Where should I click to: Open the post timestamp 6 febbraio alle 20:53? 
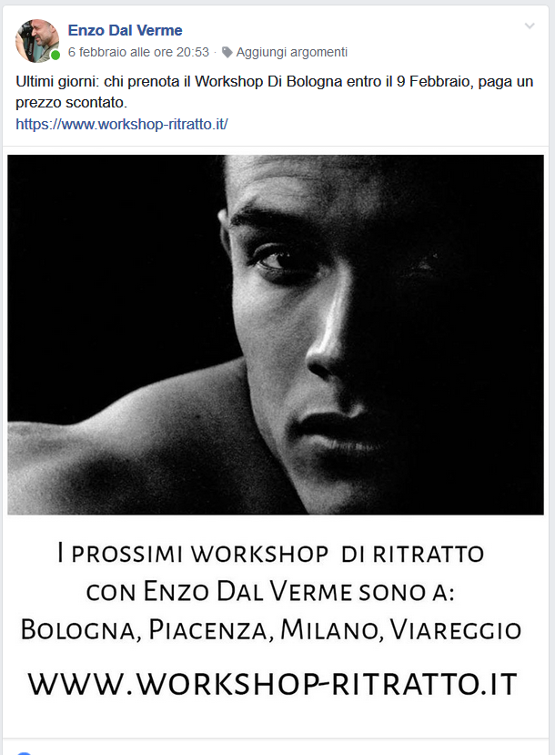point(138,52)
